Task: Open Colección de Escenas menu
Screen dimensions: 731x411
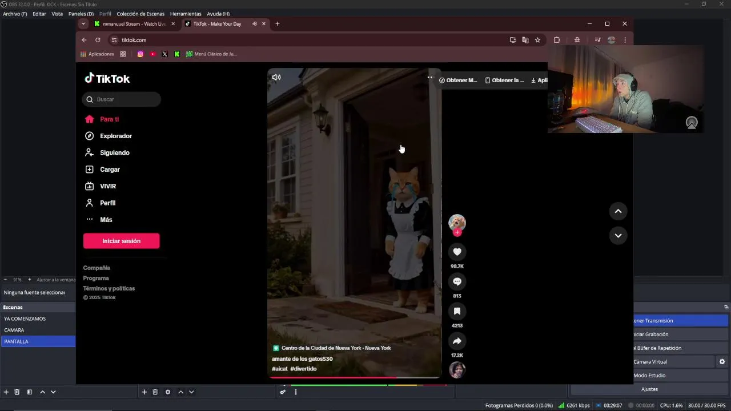Action: click(140, 14)
